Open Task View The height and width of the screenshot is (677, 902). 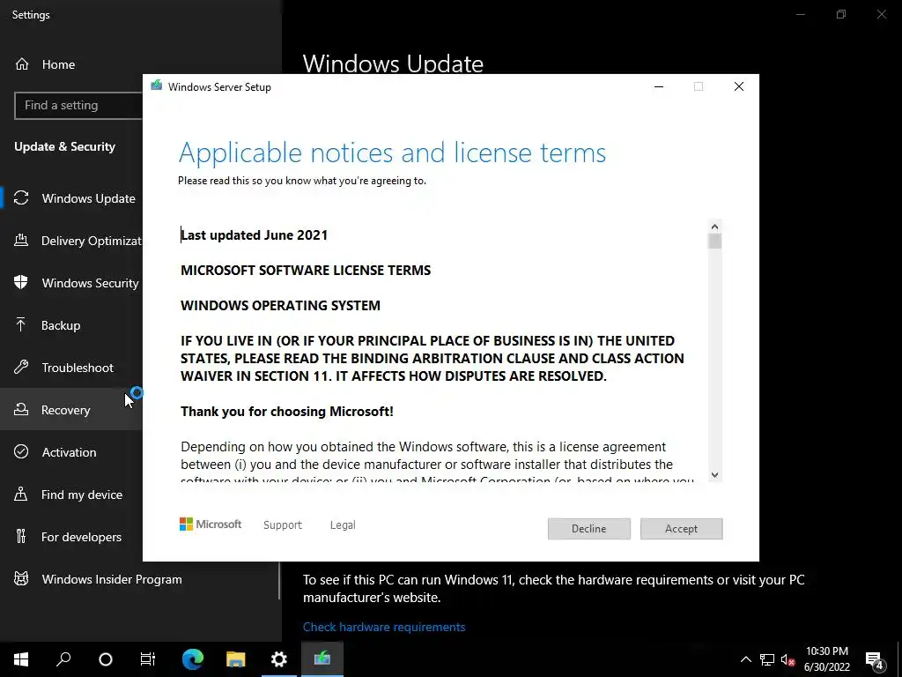148,659
